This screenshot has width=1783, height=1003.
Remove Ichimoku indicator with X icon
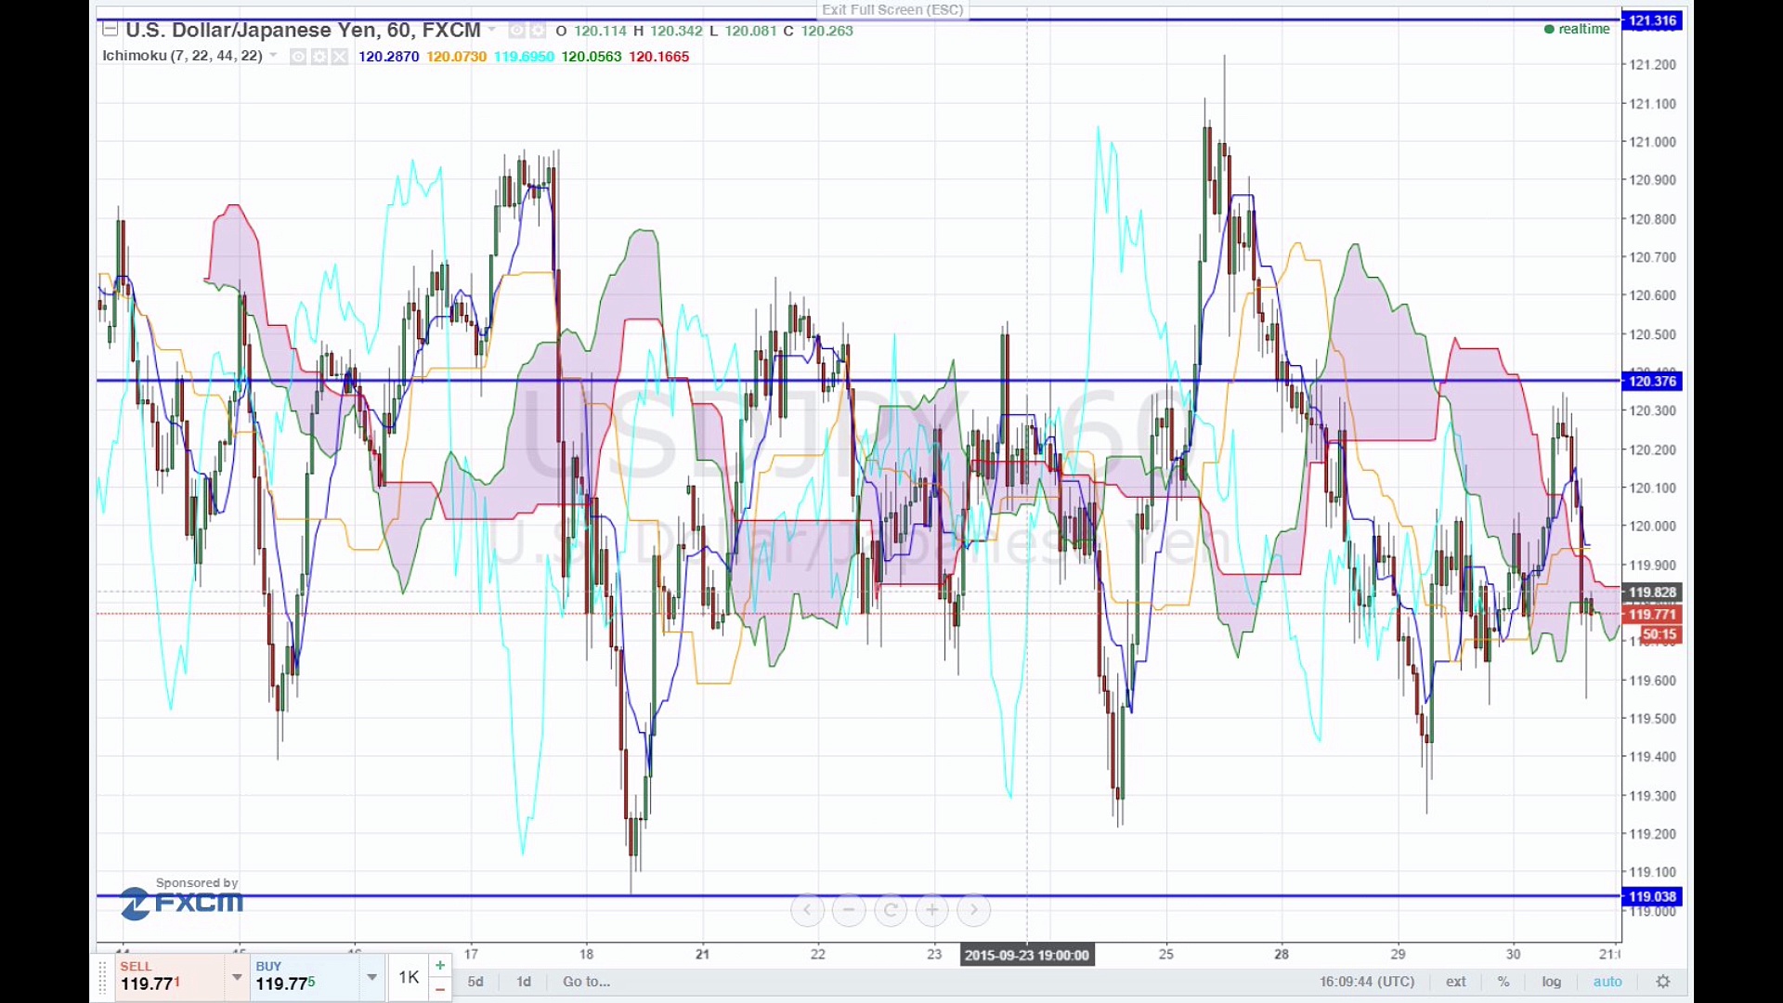coord(340,57)
